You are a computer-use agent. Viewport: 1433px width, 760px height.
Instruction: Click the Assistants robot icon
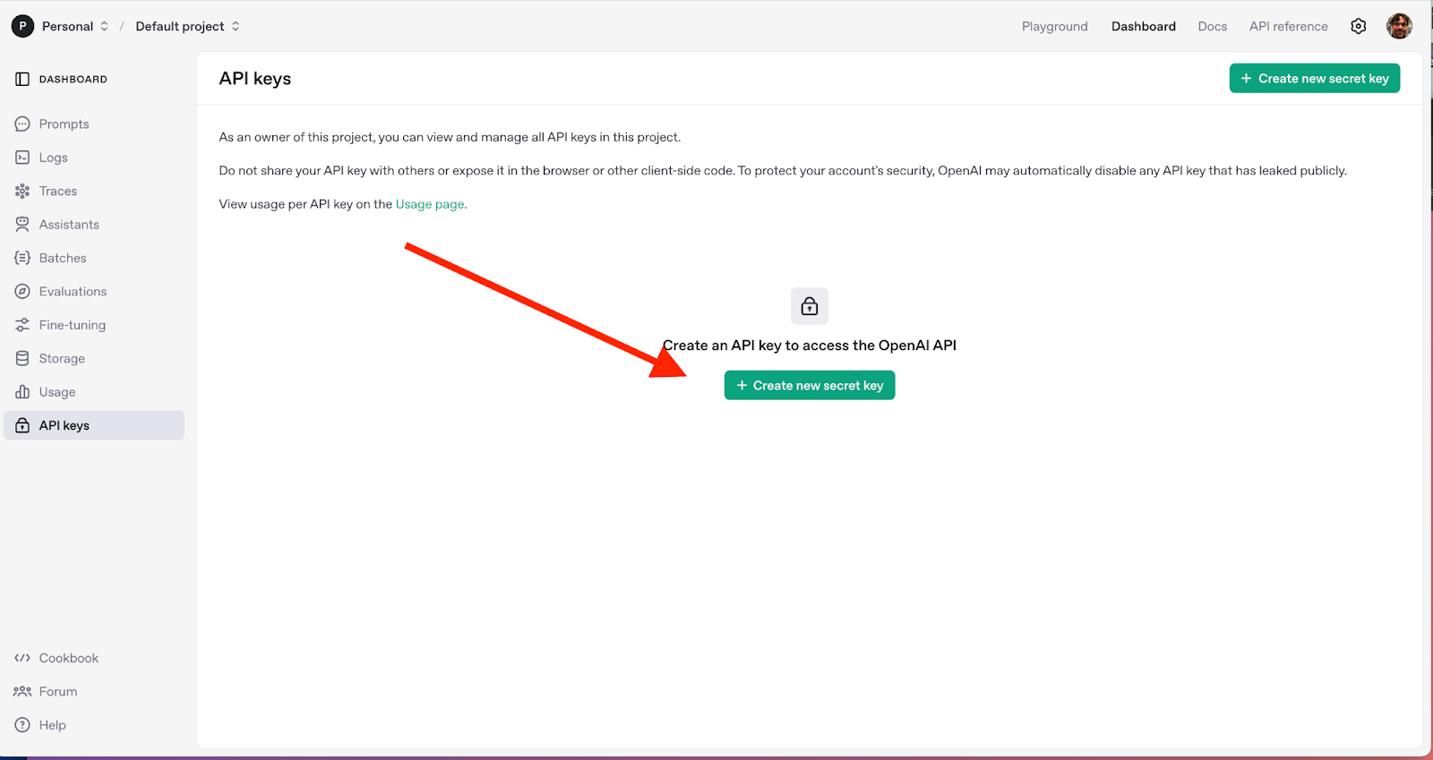pos(22,225)
